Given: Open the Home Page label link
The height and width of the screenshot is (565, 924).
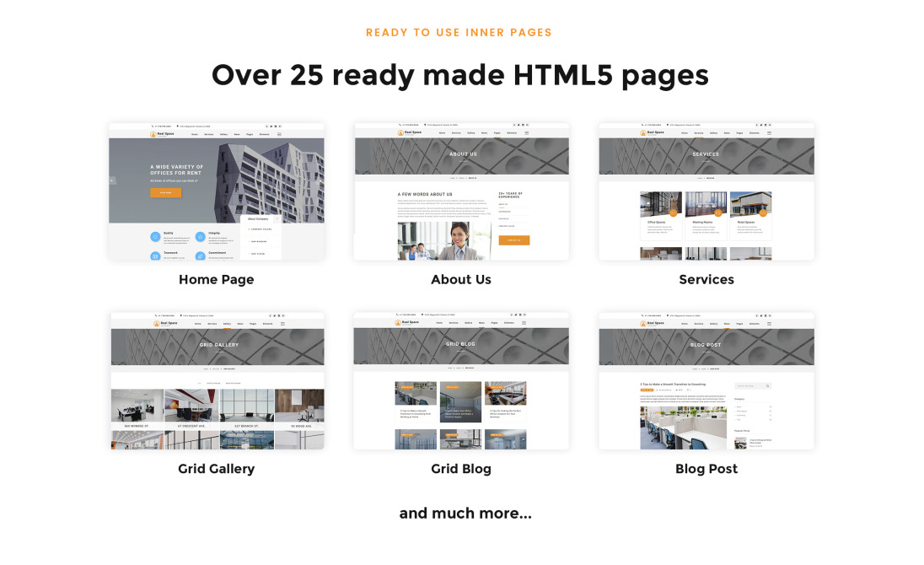Looking at the screenshot, I should [x=216, y=280].
